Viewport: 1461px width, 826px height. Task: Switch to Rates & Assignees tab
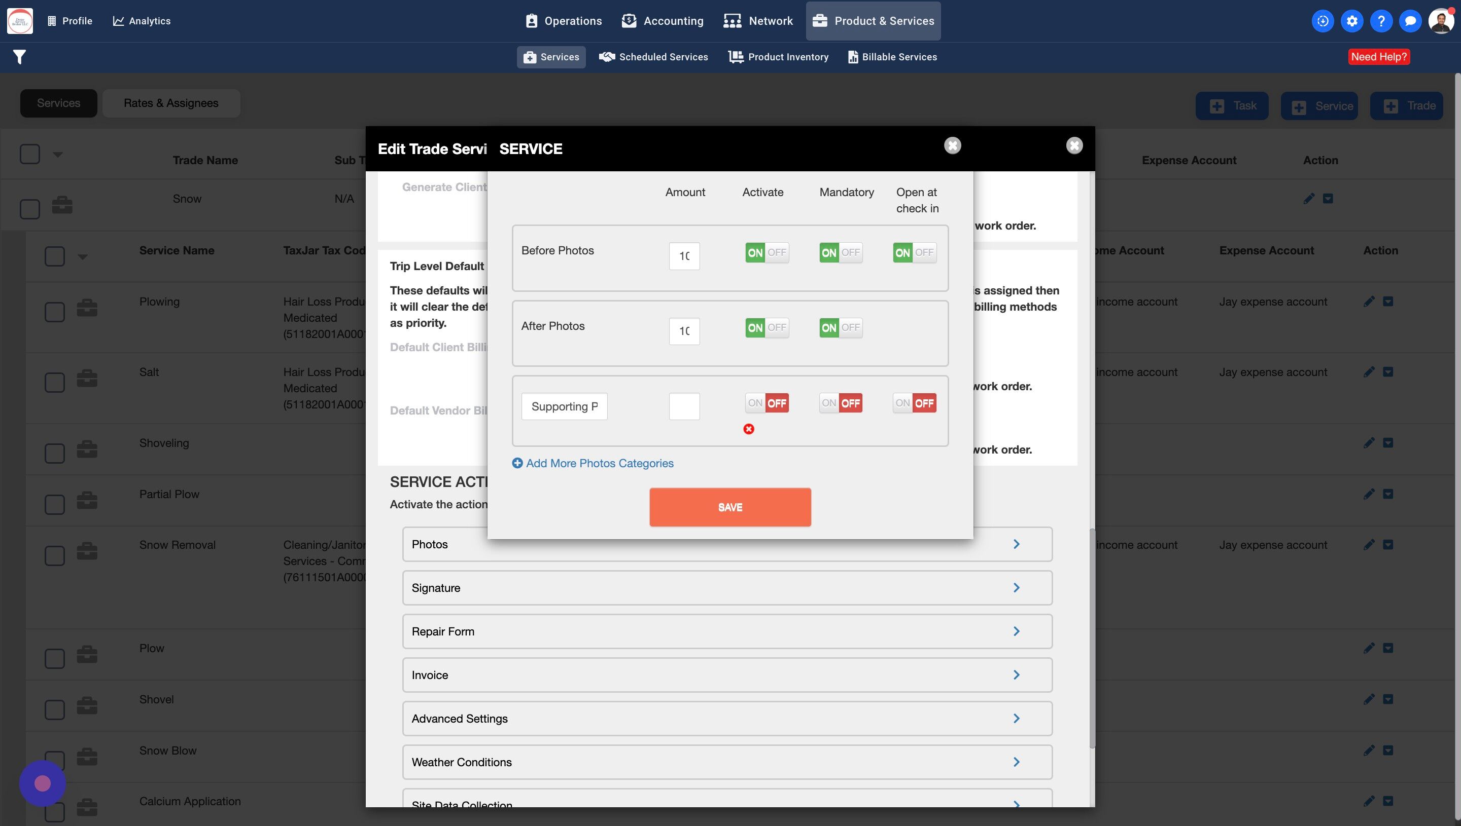[171, 103]
